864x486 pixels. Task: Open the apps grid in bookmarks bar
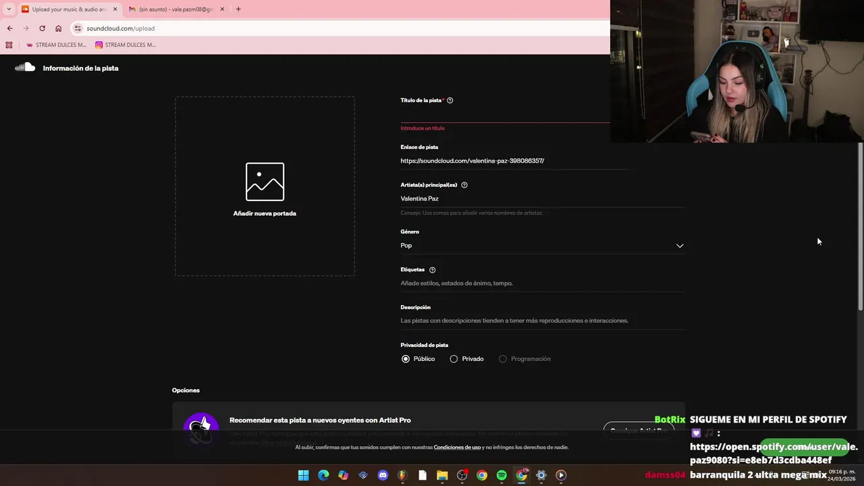click(x=9, y=45)
